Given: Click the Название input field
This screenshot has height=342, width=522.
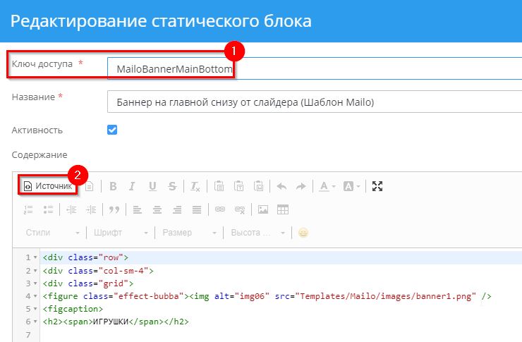Looking at the screenshot, I should tap(314, 102).
